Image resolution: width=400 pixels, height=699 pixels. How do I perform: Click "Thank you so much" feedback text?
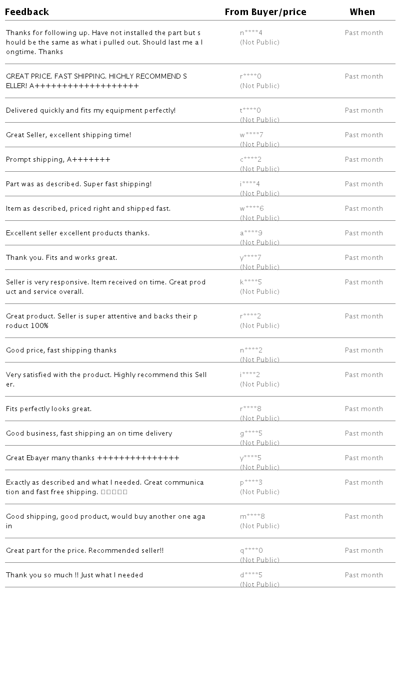click(x=74, y=575)
